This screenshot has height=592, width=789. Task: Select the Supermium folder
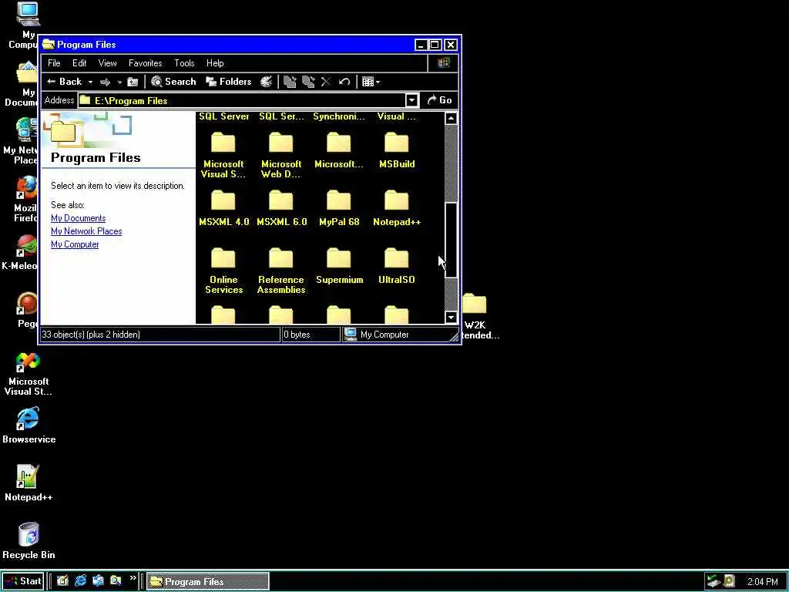[x=339, y=266]
